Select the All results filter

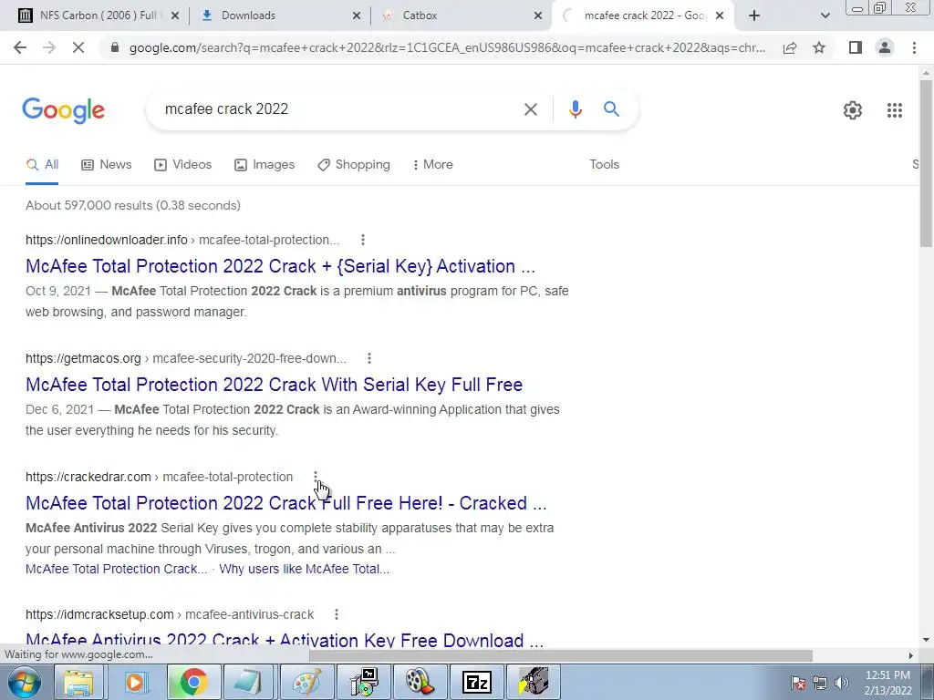[x=42, y=164]
